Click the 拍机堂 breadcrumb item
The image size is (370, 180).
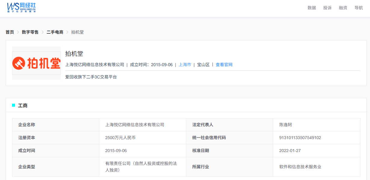77,32
